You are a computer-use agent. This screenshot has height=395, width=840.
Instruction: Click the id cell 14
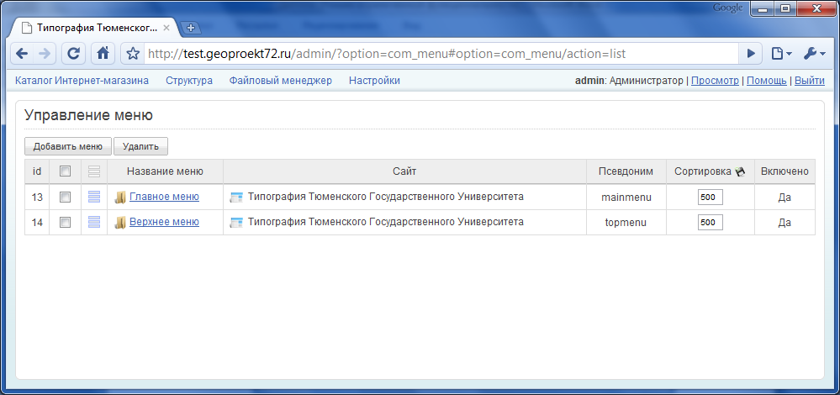[37, 222]
